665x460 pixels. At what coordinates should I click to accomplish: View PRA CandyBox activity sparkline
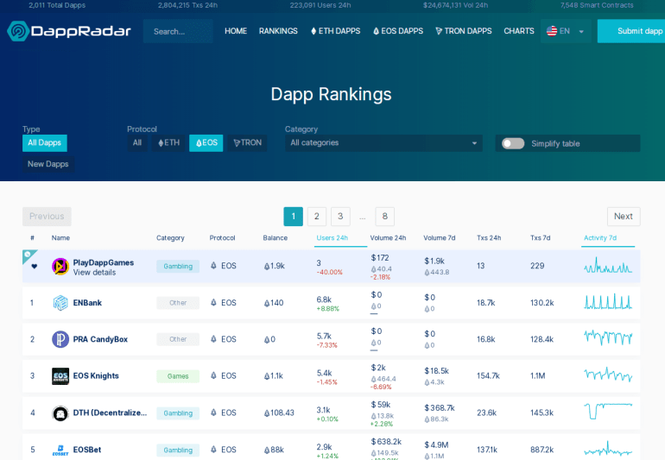click(x=608, y=338)
